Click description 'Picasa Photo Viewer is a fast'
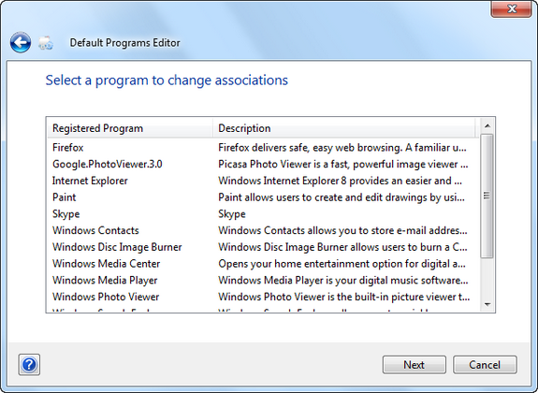 (x=343, y=164)
